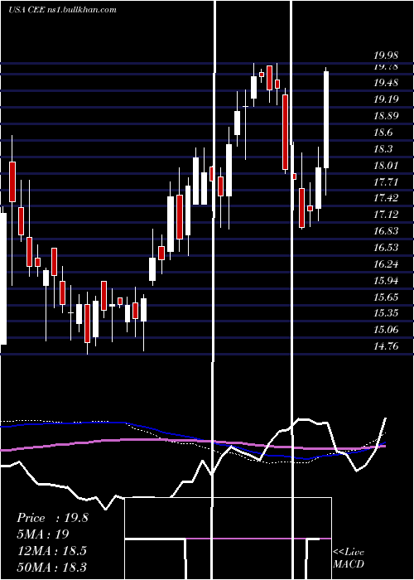
Task: Click the tall last white candlestick
Action: (x=326, y=119)
